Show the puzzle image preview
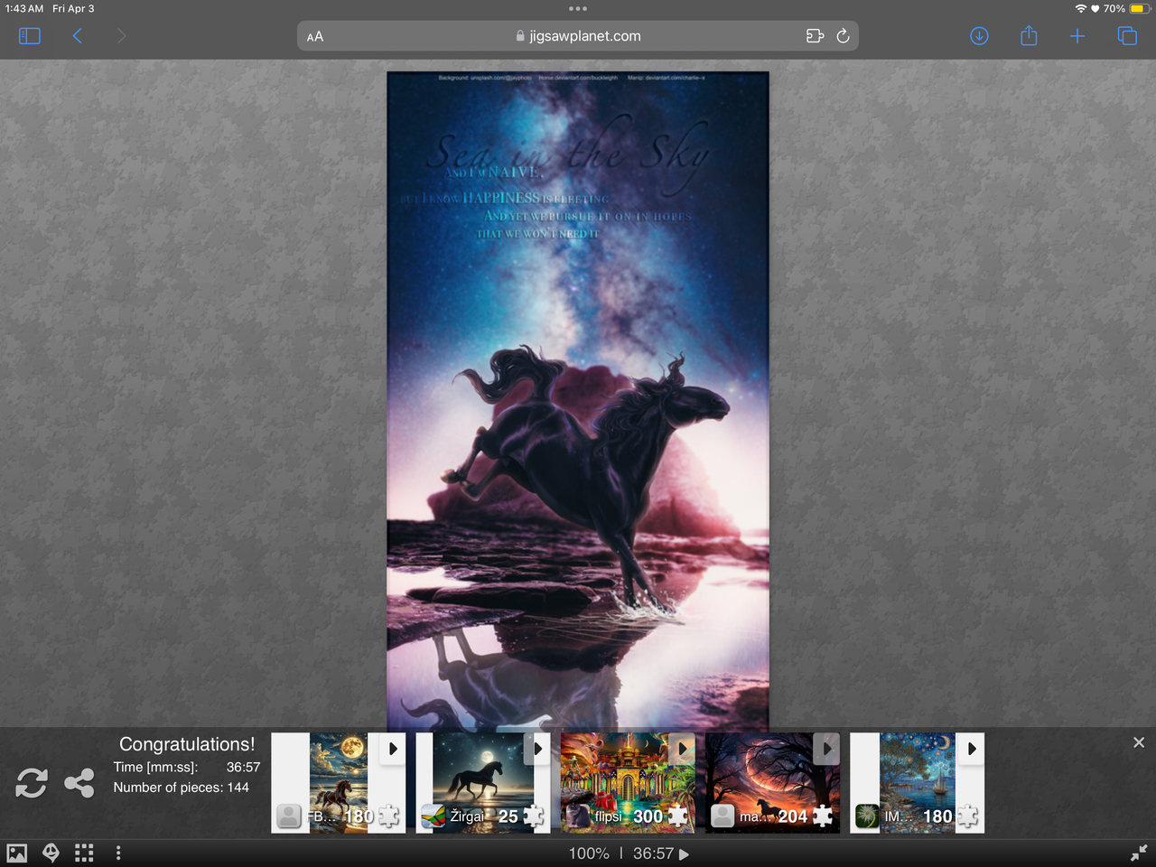Screen dimensions: 1156x867 (17, 853)
